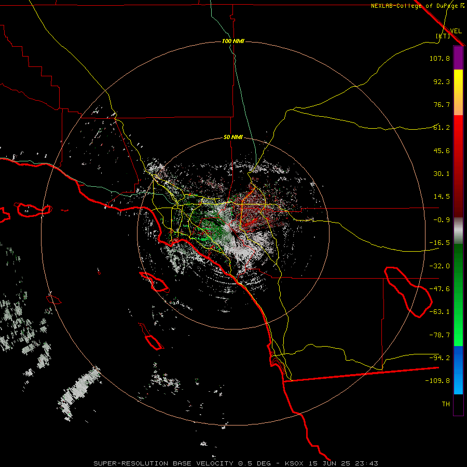
Task: Click the VEL legend title
Action: (456, 31)
